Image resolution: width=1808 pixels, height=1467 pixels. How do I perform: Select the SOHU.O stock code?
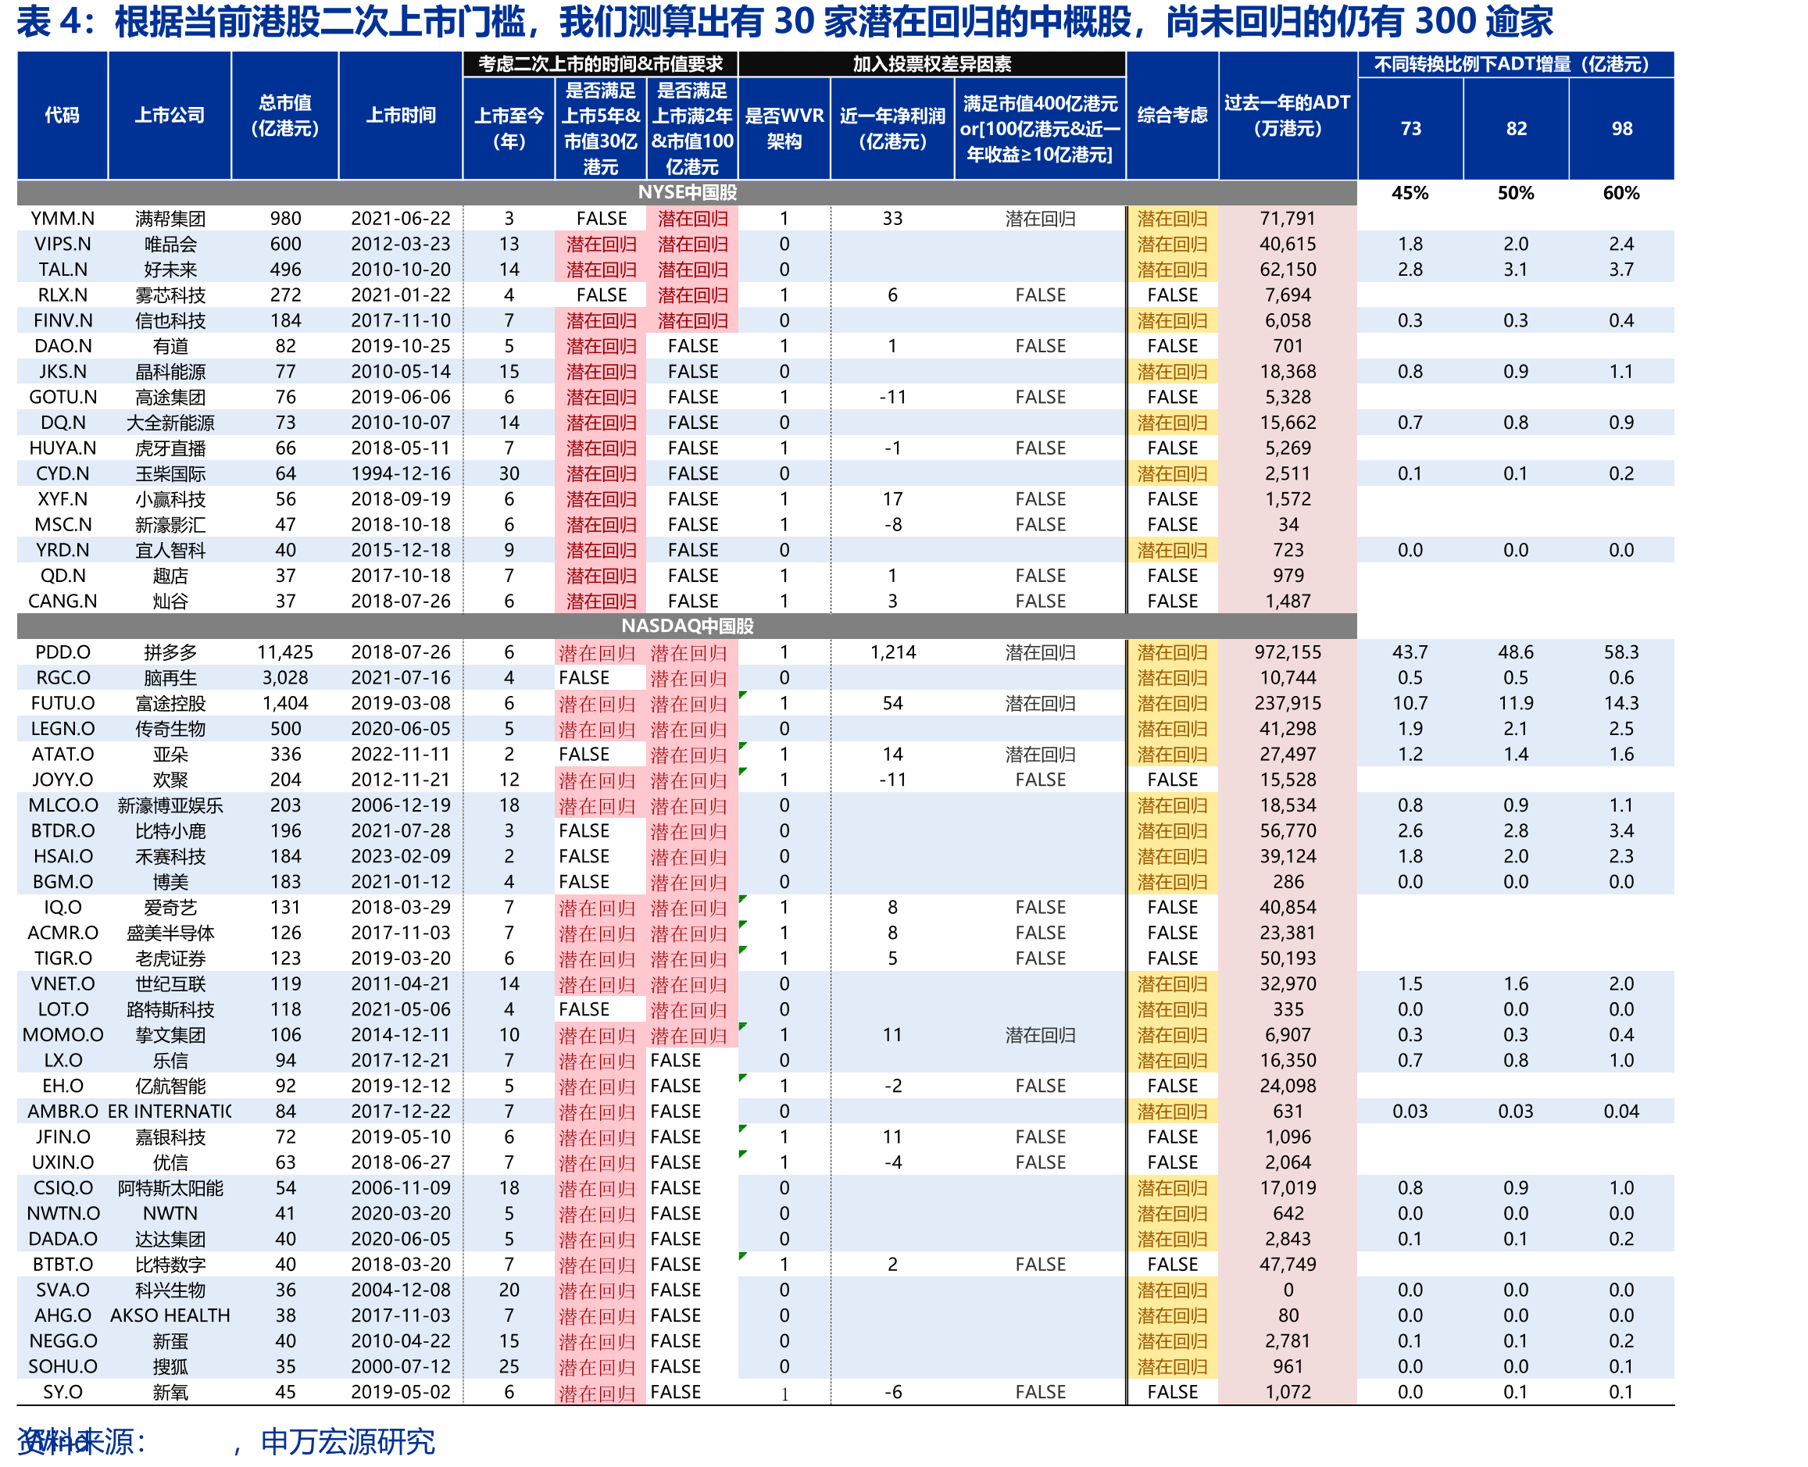click(x=63, y=1365)
